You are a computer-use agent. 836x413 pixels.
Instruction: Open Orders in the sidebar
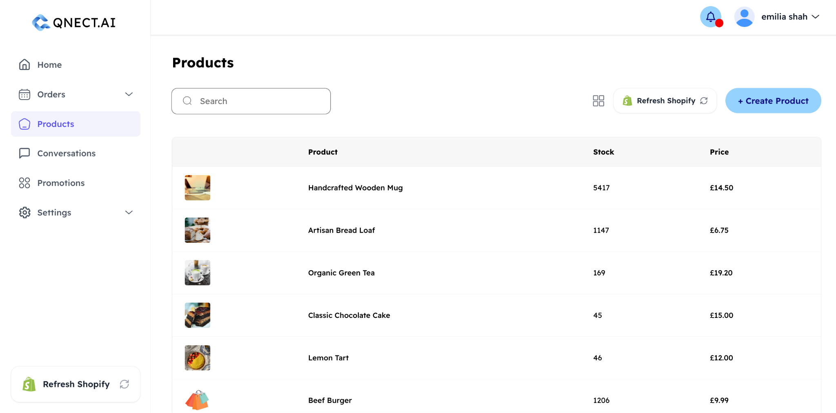click(76, 94)
